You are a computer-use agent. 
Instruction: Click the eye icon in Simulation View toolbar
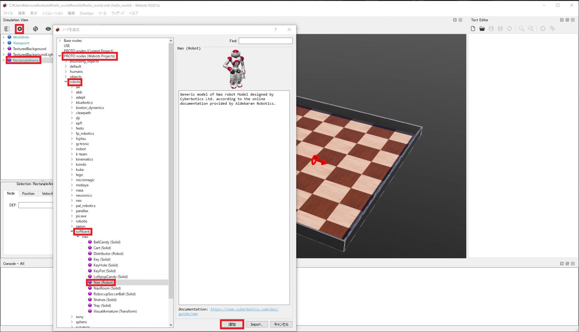(48, 29)
